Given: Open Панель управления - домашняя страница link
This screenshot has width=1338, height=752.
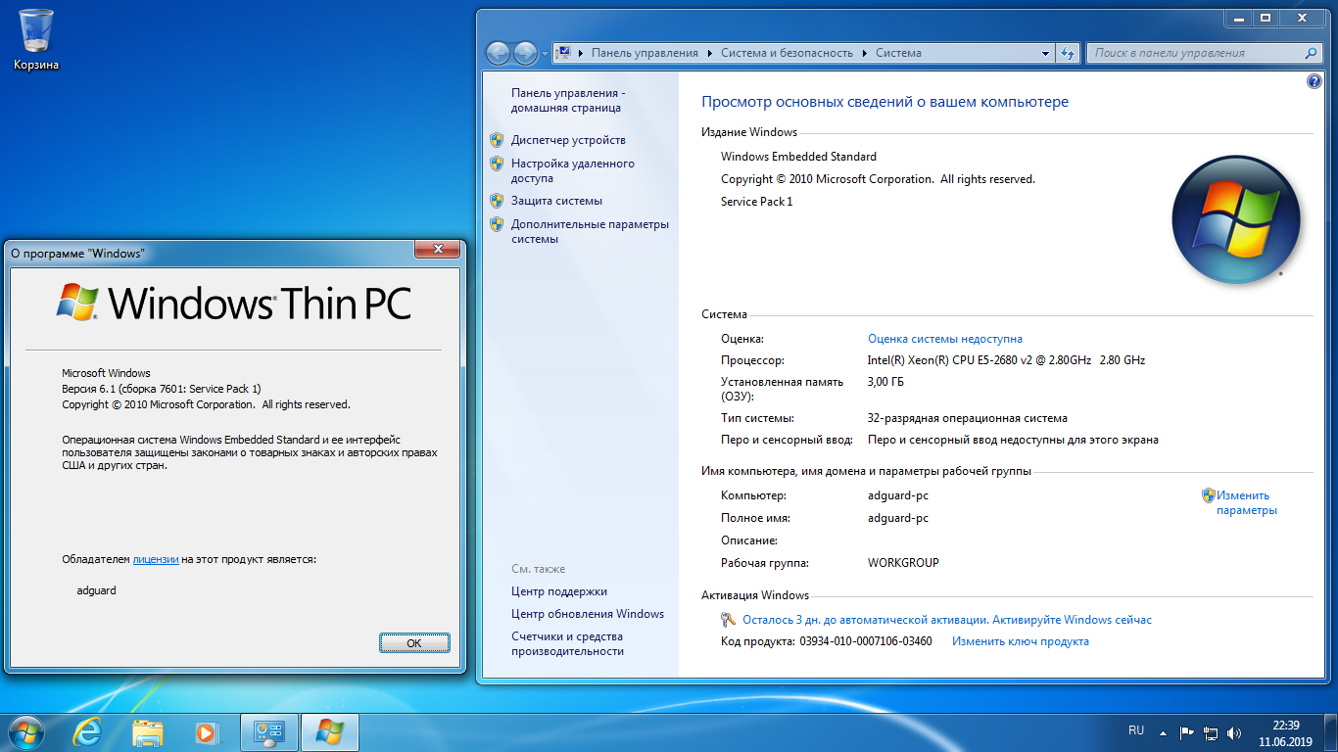Looking at the screenshot, I should click(x=567, y=100).
